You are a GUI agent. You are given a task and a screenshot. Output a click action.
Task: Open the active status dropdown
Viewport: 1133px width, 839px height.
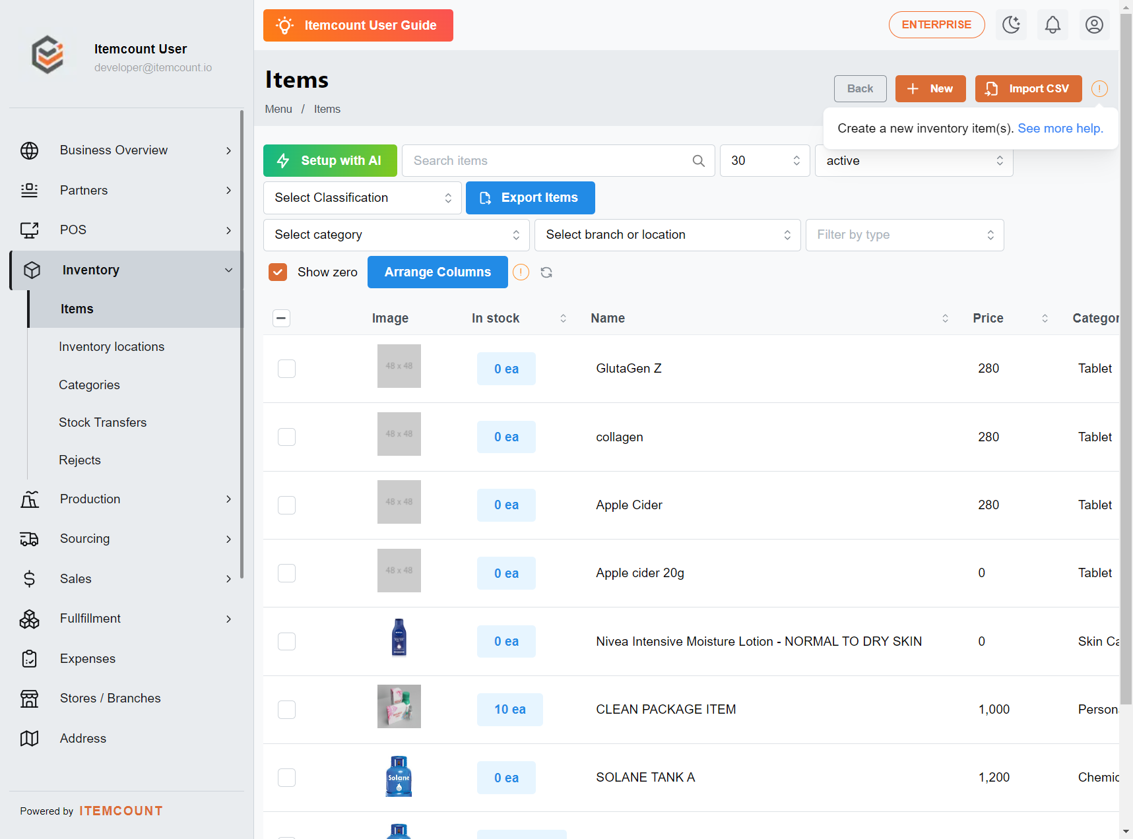pos(914,161)
